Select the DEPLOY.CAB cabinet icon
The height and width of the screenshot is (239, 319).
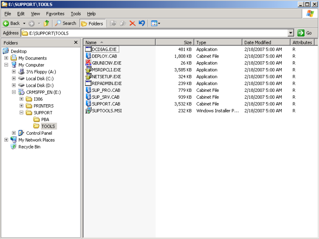point(88,56)
